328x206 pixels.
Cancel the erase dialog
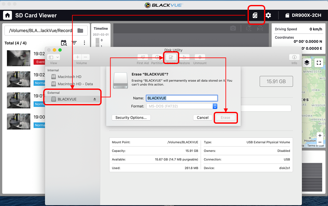(203, 118)
